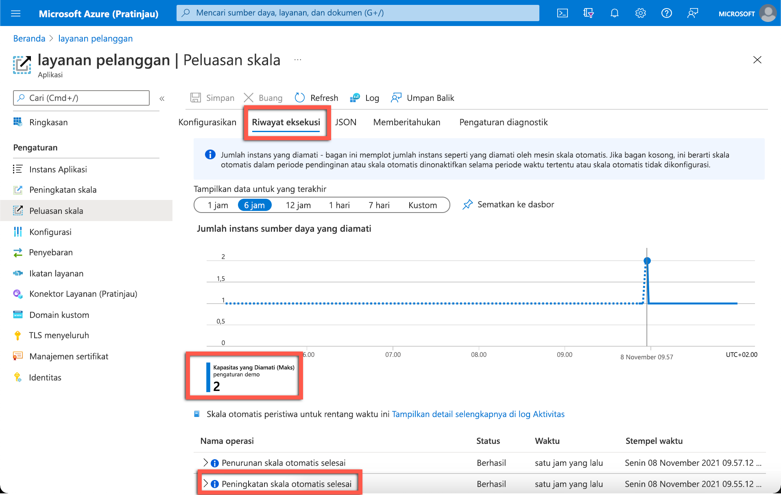Click the Cari (Cmd+/) sidebar search field
781x495 pixels.
[81, 98]
